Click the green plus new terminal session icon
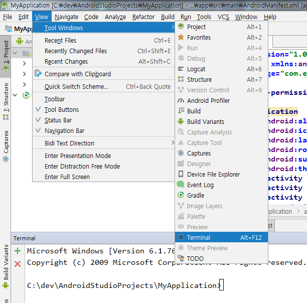The image size is (307, 303). [18, 251]
